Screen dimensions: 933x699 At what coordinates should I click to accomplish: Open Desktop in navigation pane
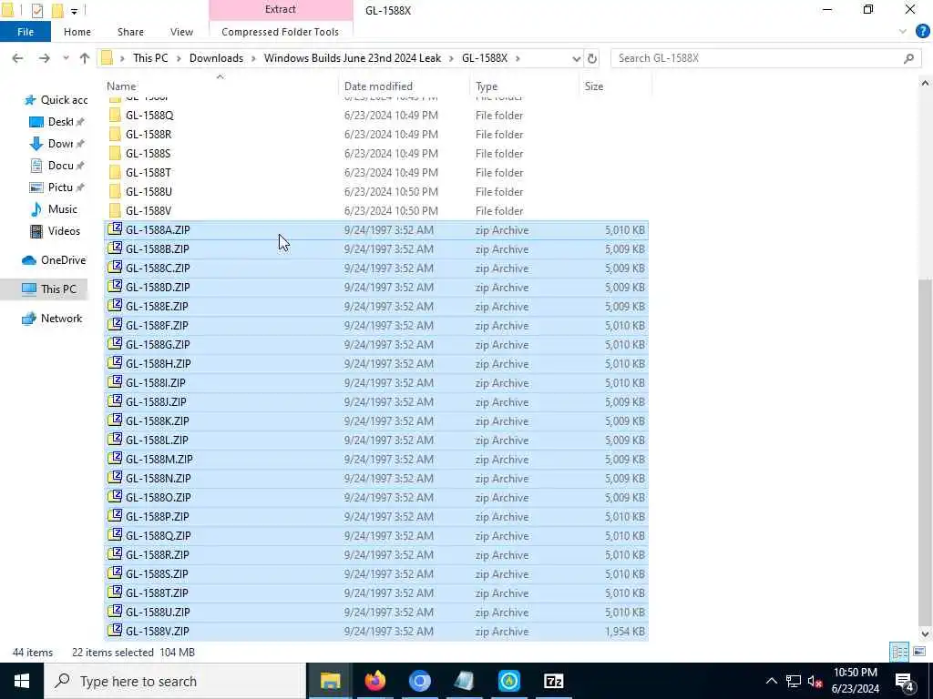56,122
